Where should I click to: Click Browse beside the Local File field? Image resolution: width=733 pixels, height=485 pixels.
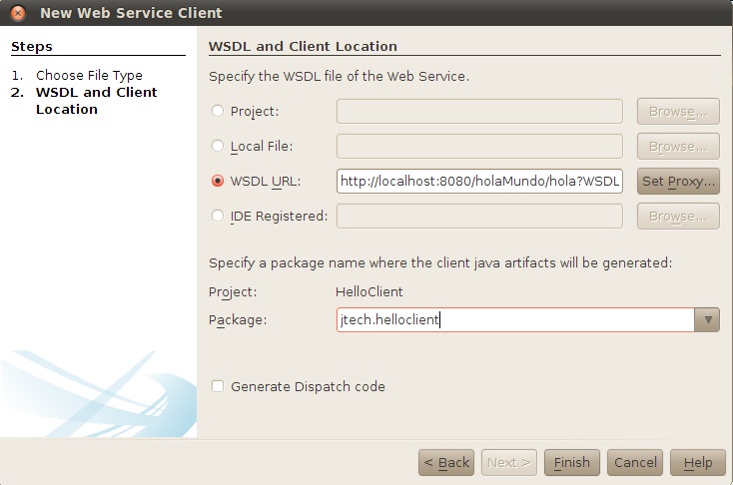[x=678, y=147]
